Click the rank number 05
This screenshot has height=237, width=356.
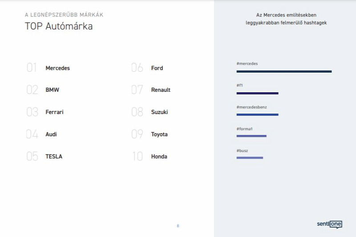pos(32,156)
